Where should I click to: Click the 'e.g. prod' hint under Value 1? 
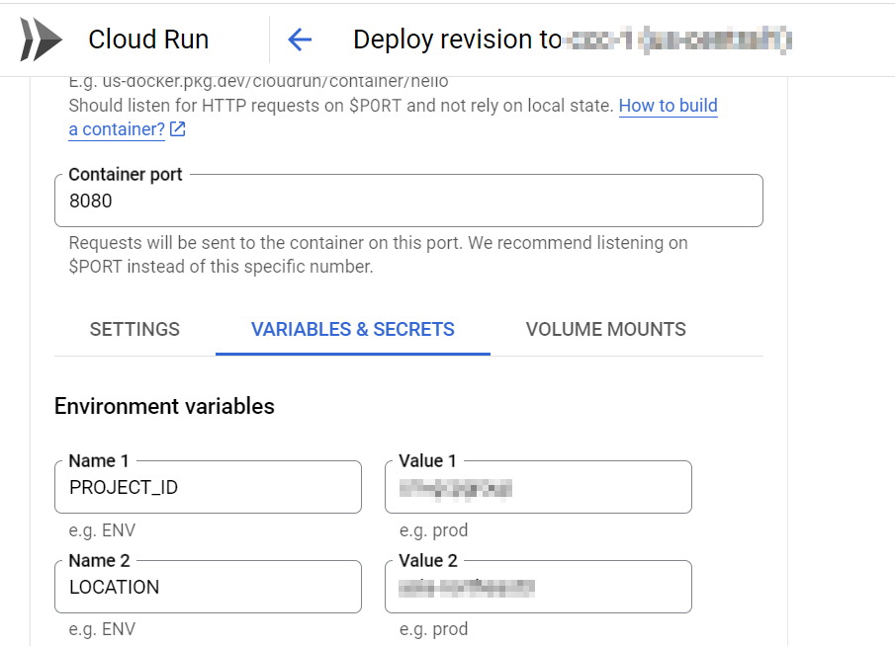433,530
